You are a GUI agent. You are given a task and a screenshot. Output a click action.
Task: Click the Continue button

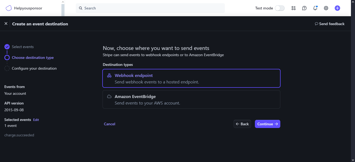pyautogui.click(x=268, y=124)
